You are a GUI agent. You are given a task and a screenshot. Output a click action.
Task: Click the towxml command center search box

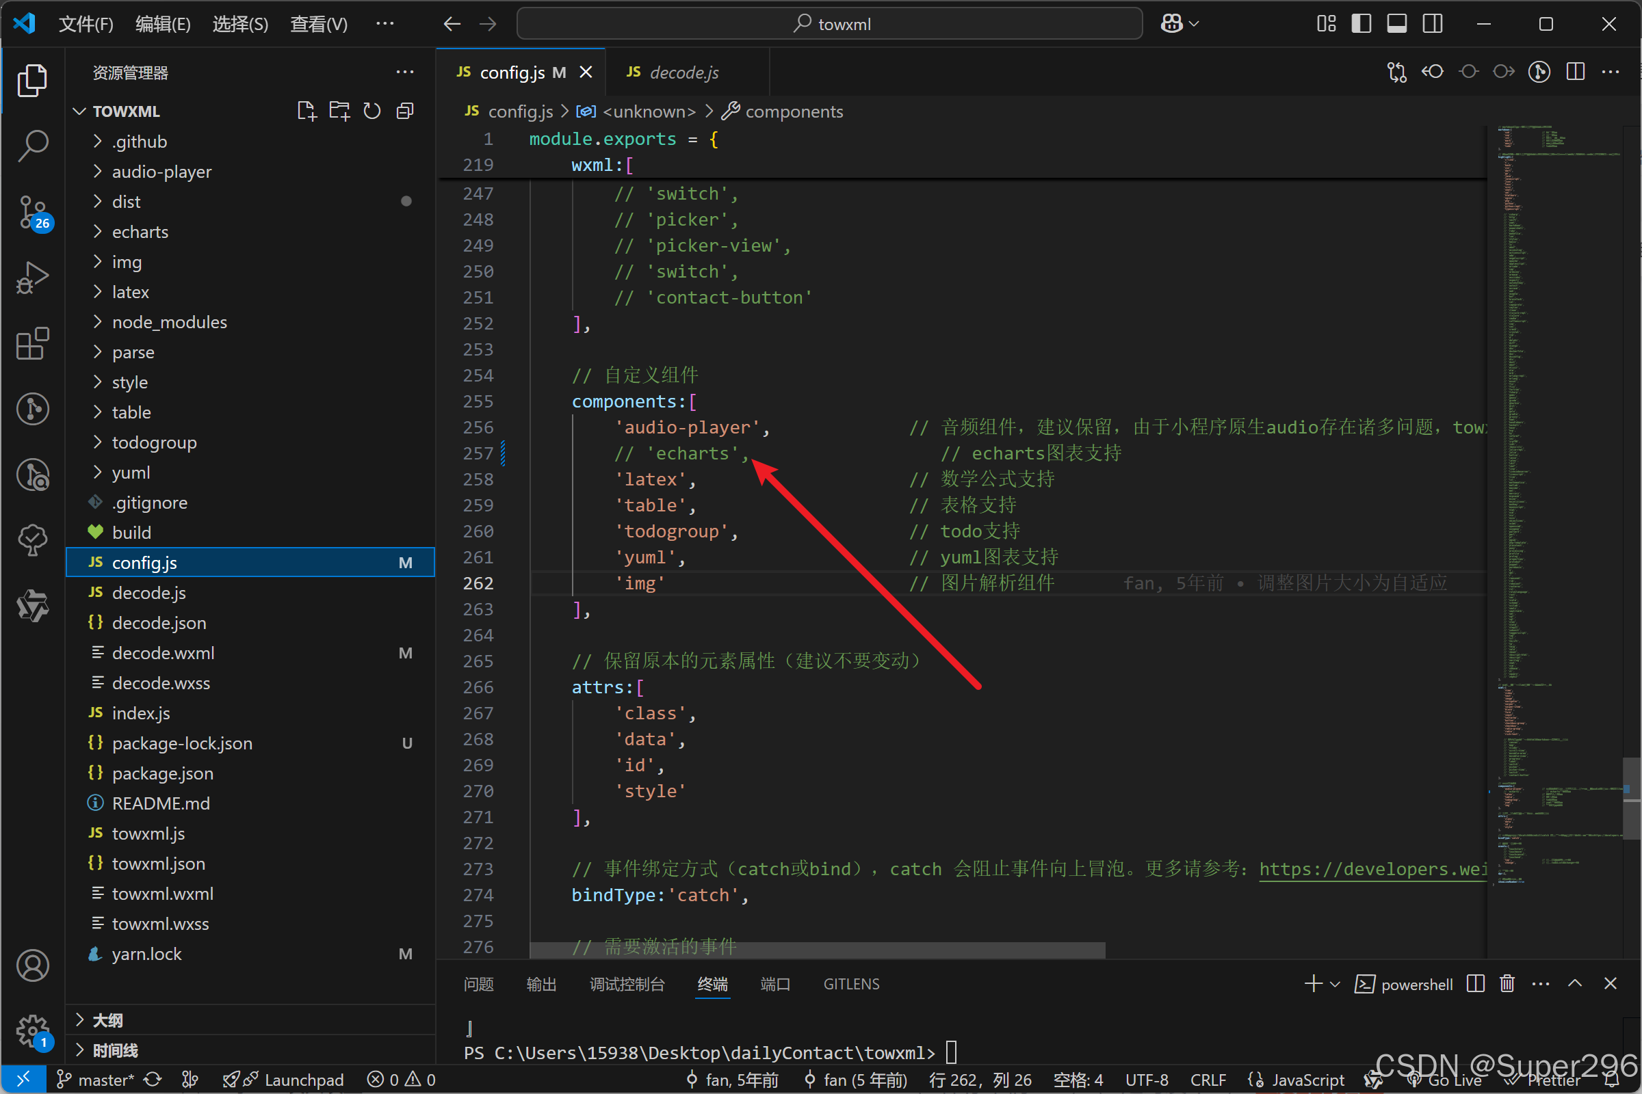pos(829,24)
